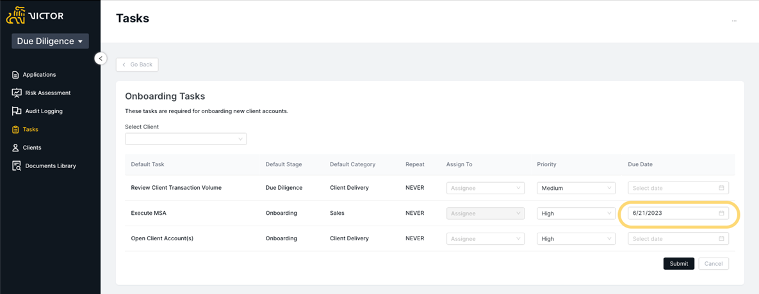The height and width of the screenshot is (294, 759).
Task: Change High priority for Execute MSA
Action: 576,213
